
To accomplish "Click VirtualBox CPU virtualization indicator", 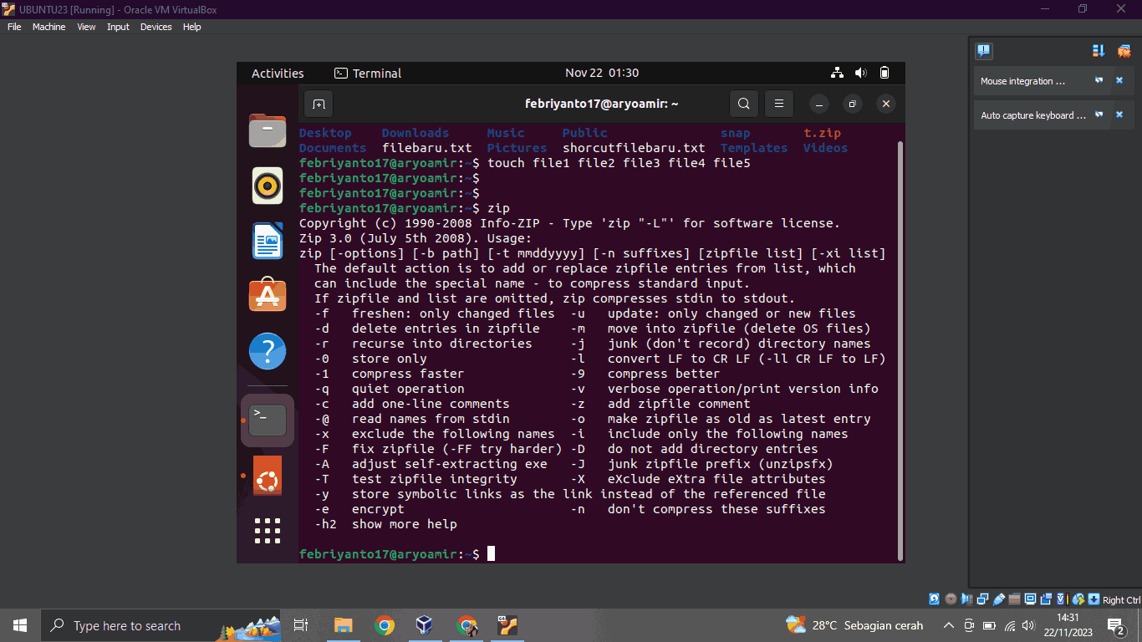I will (x=1062, y=599).
